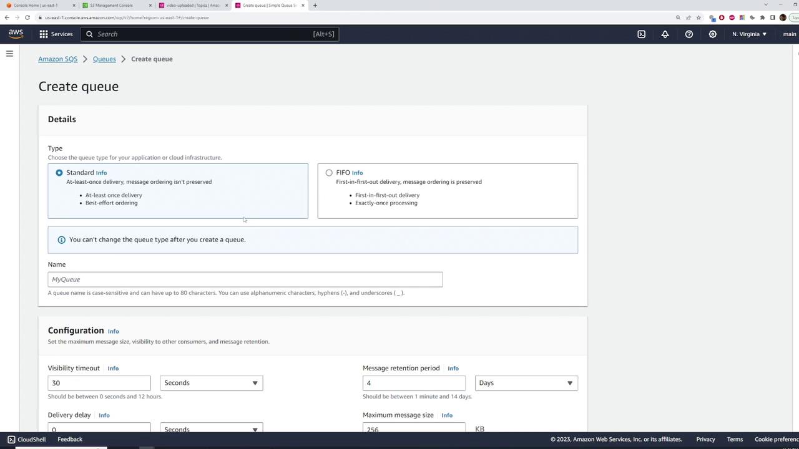This screenshot has height=449, width=799.
Task: Open the Visibility timeout unit dropdown
Action: point(212,383)
